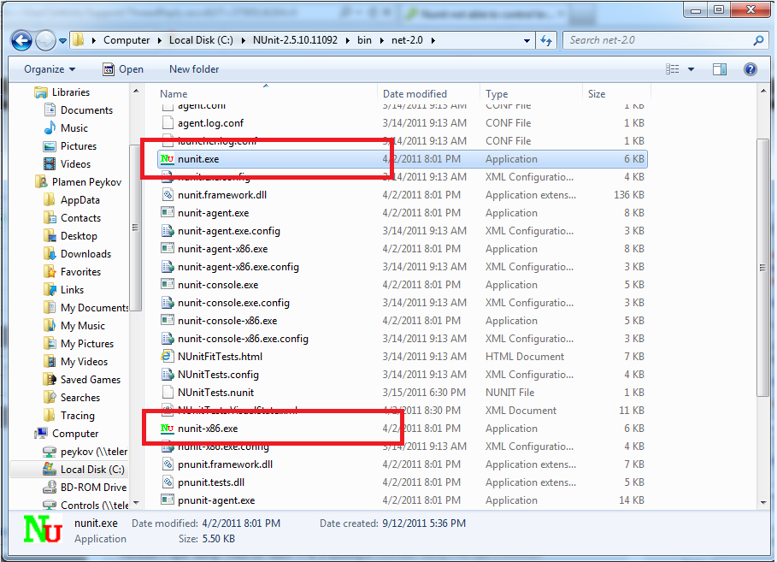Open Documents library in the sidebar
The width and height of the screenshot is (777, 562).
pyautogui.click(x=86, y=110)
